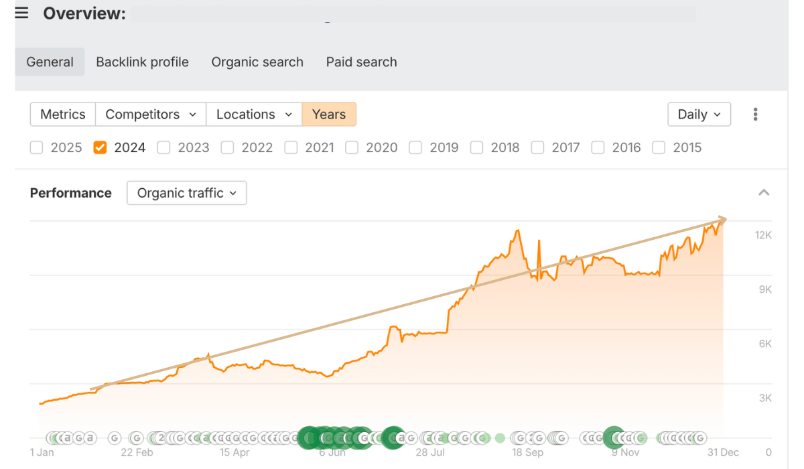The image size is (804, 469).
Task: Click the large green marker near 9 Nov
Action: (614, 438)
